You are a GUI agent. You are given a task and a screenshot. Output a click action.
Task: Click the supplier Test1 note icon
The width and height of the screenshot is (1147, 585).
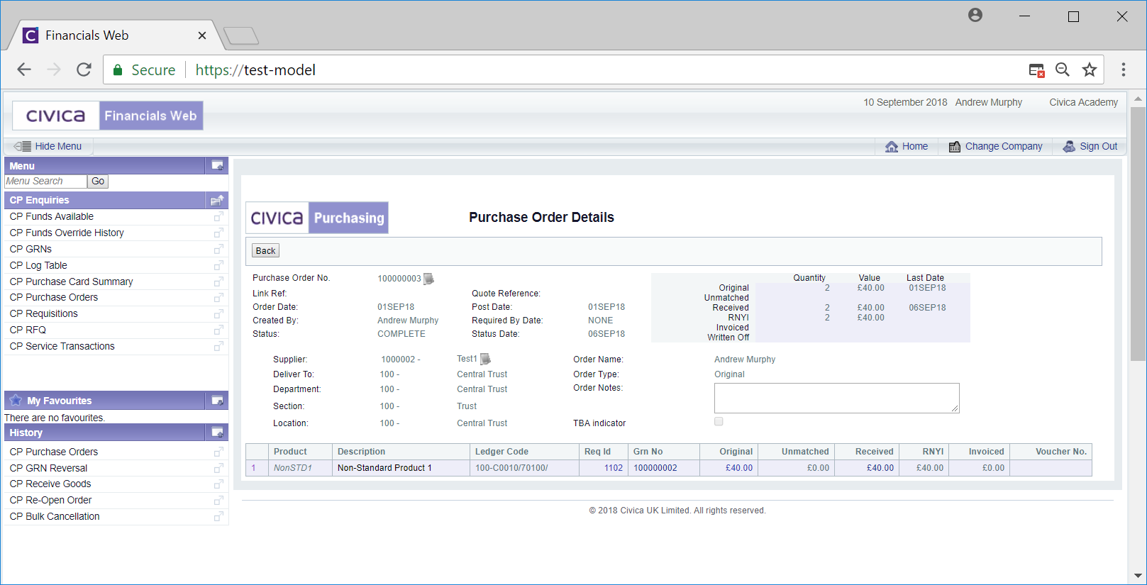pyautogui.click(x=485, y=359)
